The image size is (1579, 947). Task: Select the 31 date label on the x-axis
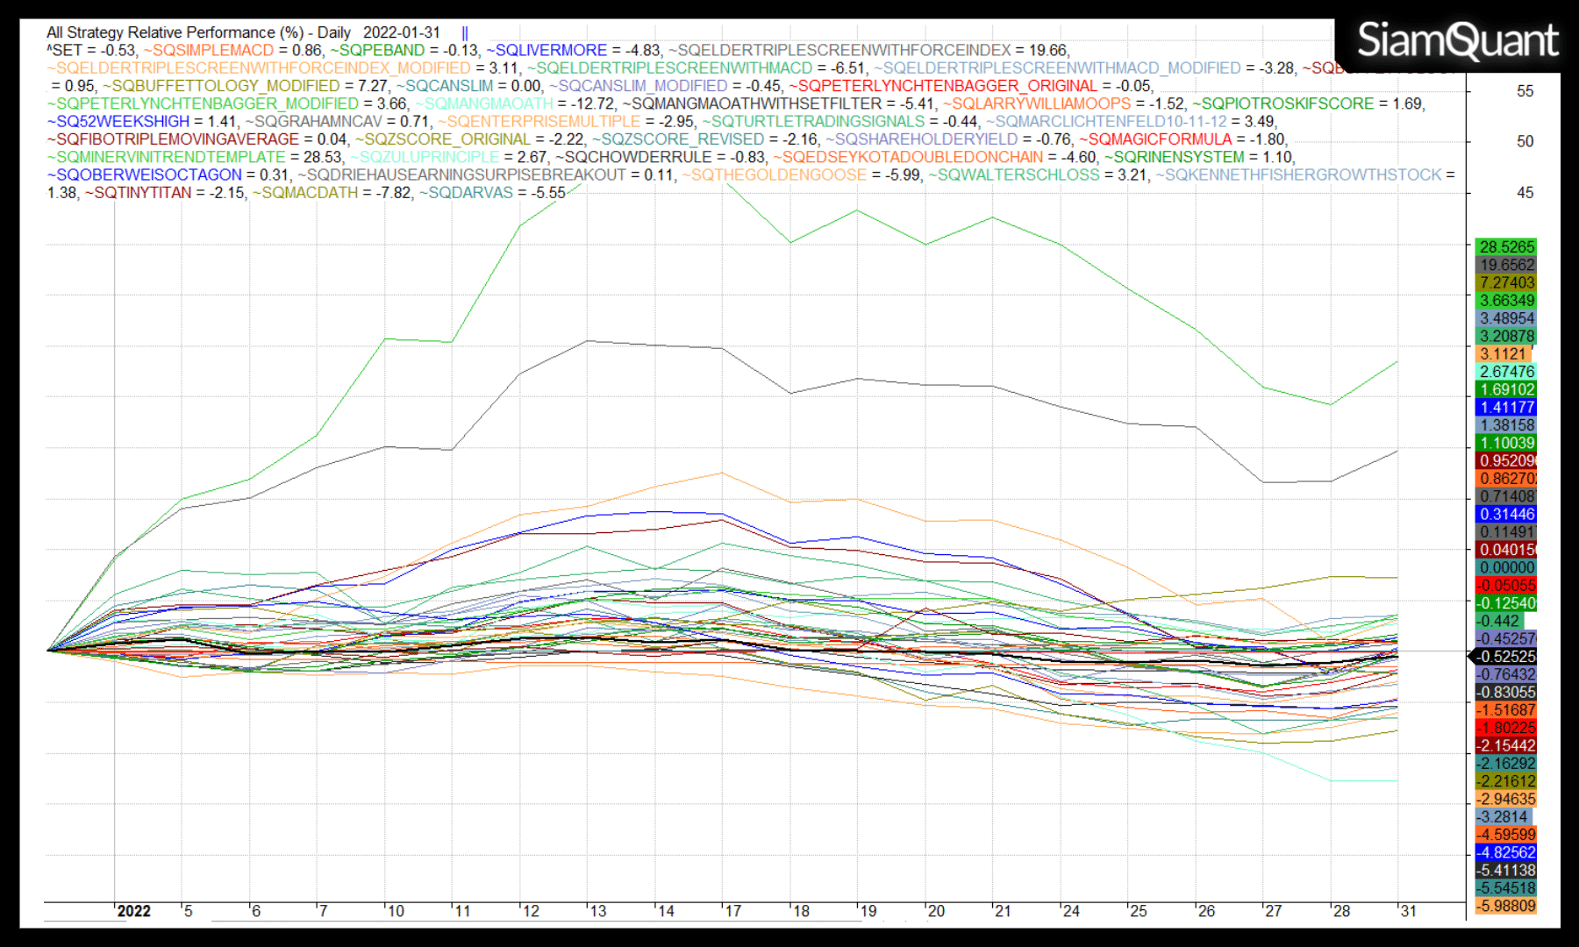pos(1408,911)
